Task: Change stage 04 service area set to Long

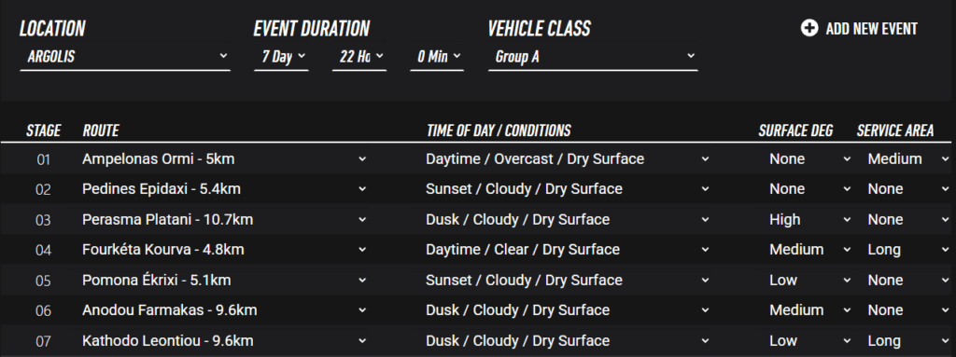Action: tap(908, 250)
